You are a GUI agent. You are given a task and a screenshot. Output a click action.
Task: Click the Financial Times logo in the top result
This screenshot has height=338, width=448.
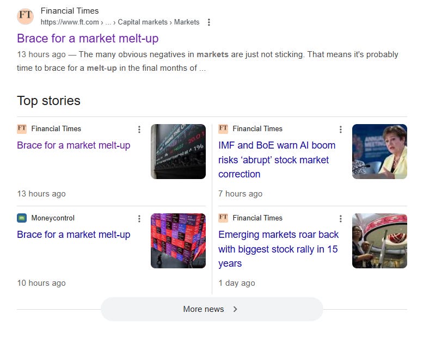click(26, 16)
